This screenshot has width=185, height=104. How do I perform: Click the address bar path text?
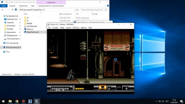[32, 10]
